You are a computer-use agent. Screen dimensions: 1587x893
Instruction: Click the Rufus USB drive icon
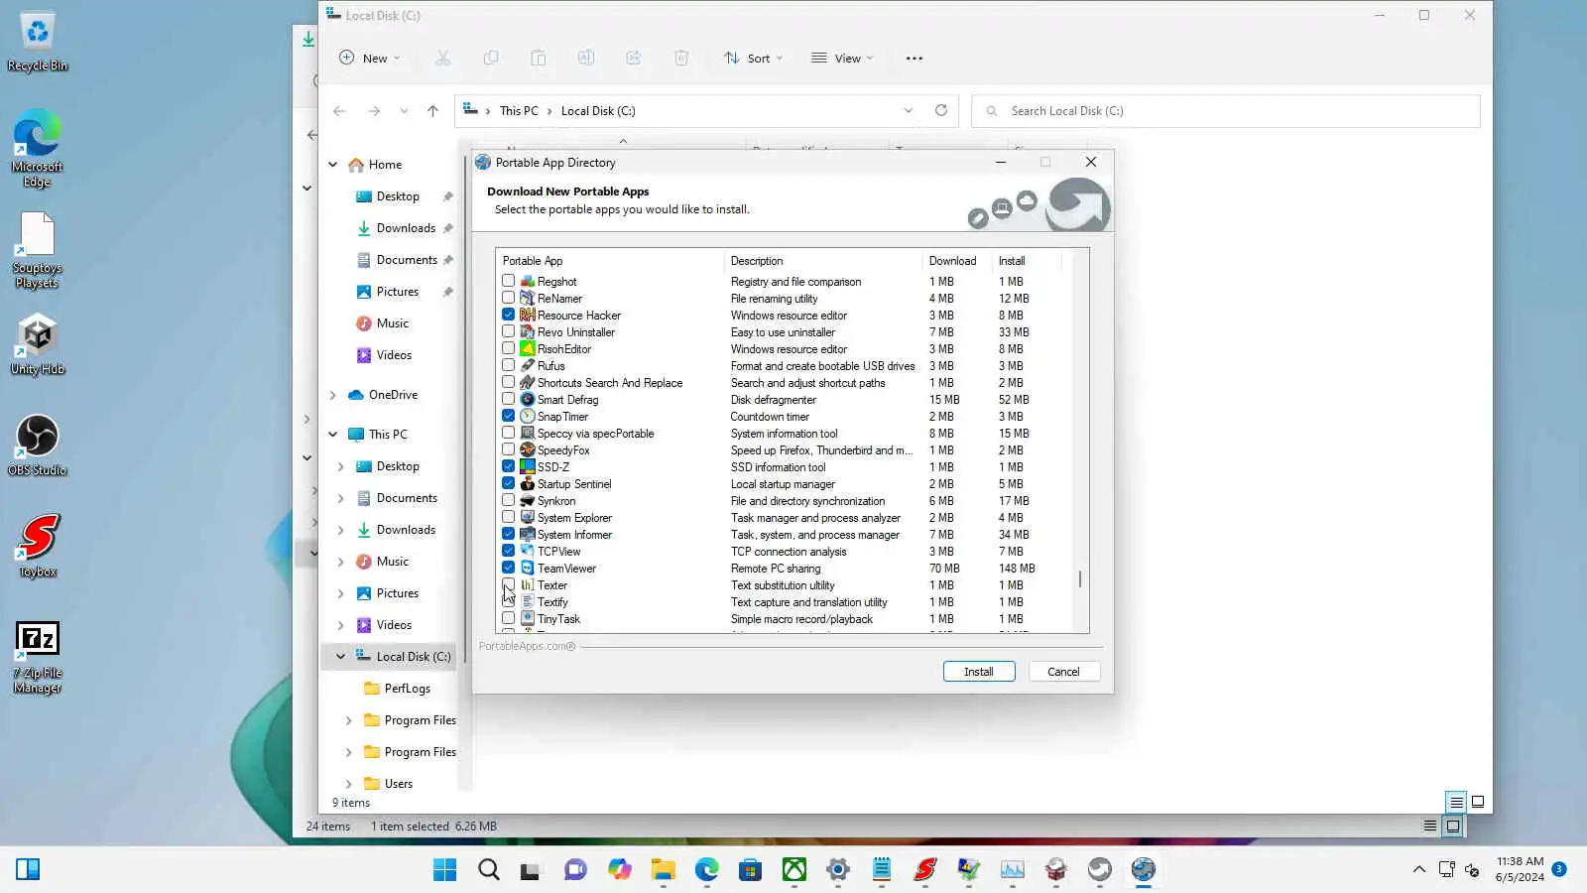click(x=528, y=366)
